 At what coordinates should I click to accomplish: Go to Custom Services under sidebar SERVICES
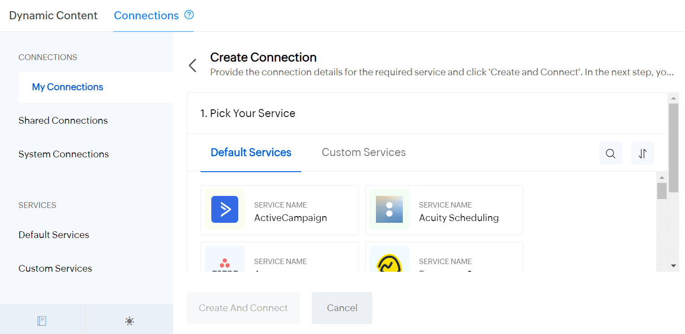[x=55, y=269]
